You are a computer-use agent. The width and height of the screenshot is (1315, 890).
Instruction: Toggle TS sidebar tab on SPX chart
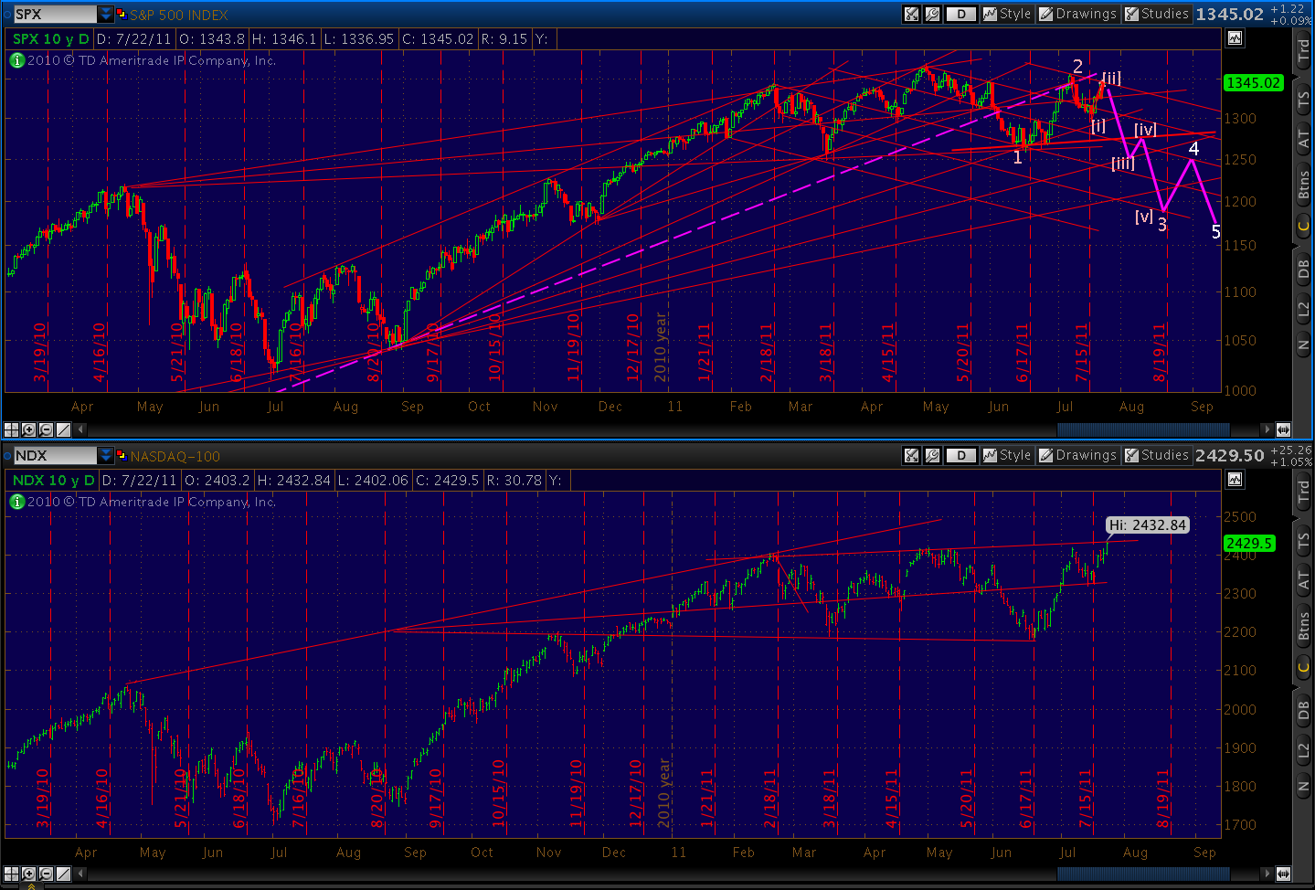tap(1304, 101)
